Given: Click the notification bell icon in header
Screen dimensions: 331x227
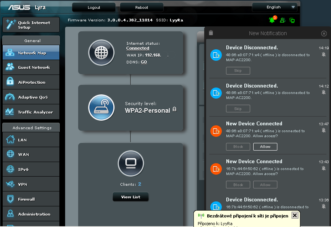Looking at the screenshot, I should click(x=272, y=20).
